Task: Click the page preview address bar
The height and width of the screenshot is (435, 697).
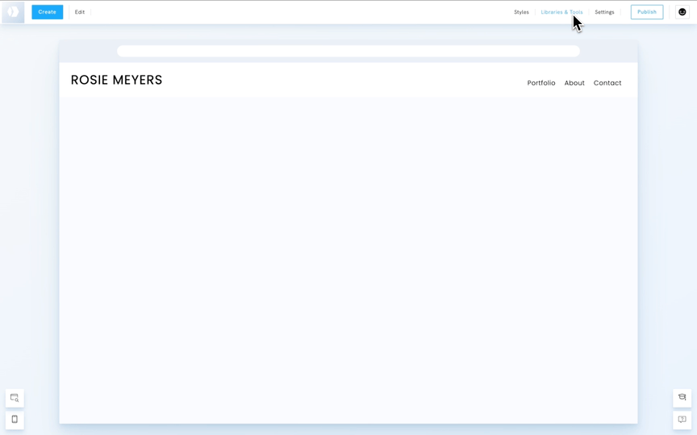Action: tap(348, 51)
